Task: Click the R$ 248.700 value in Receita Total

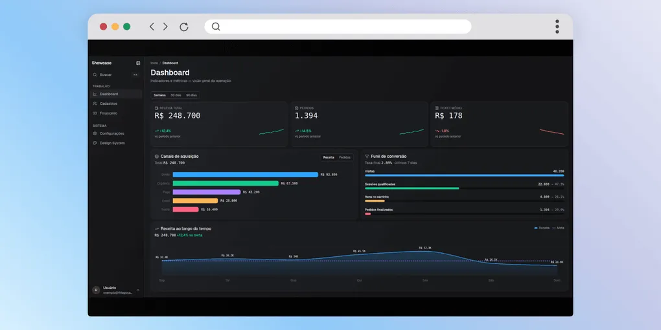Action: click(x=178, y=116)
